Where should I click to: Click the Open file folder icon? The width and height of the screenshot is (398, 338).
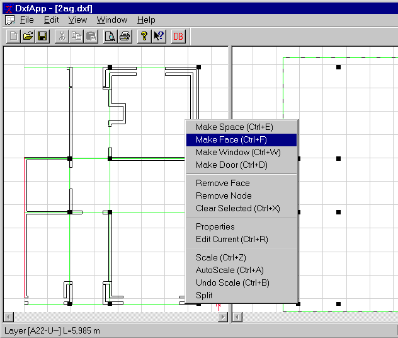click(28, 37)
